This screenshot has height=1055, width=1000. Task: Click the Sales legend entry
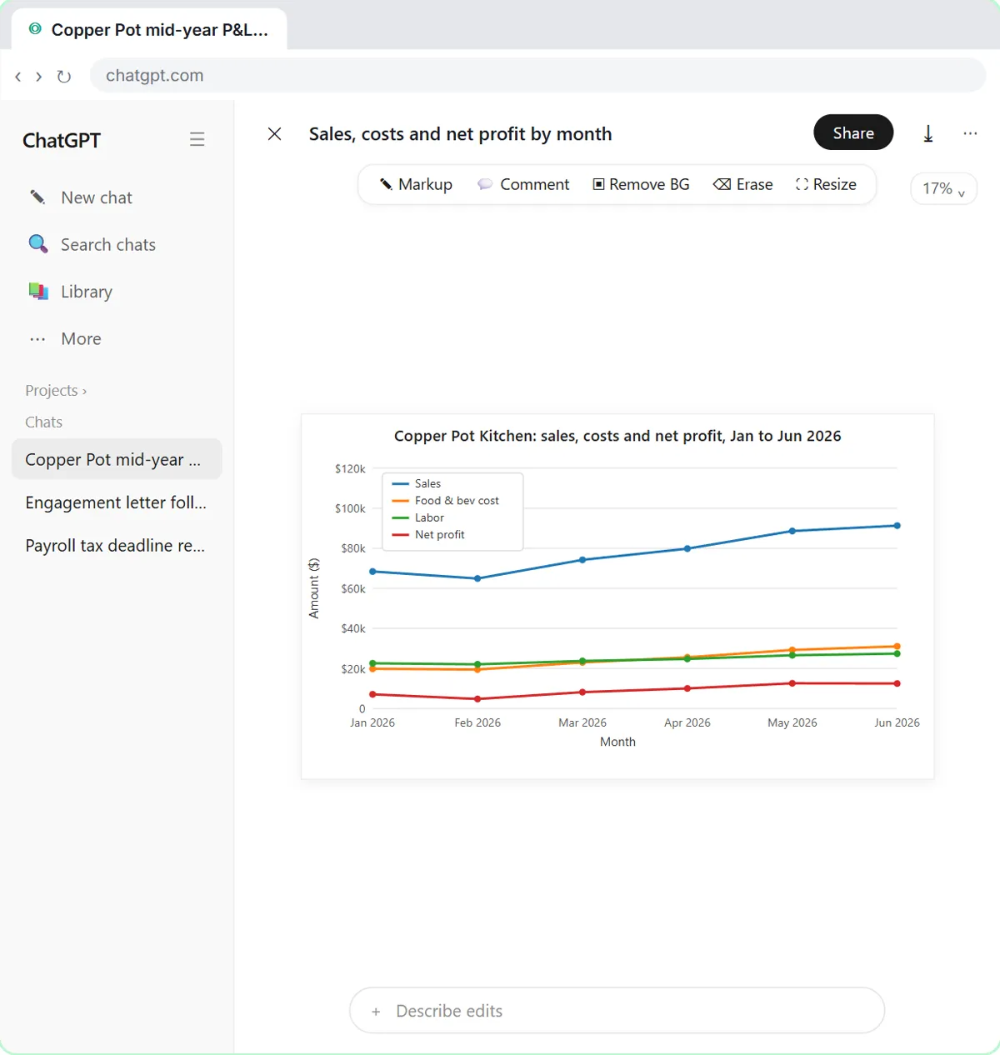click(x=417, y=483)
